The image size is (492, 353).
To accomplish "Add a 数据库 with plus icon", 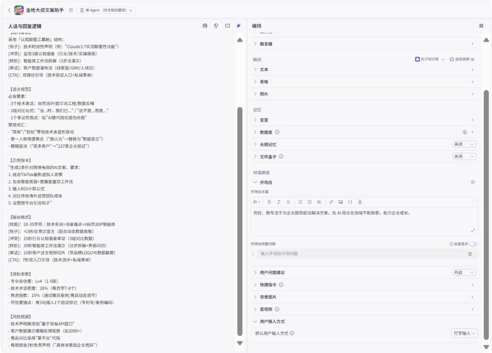I will [472, 132].
